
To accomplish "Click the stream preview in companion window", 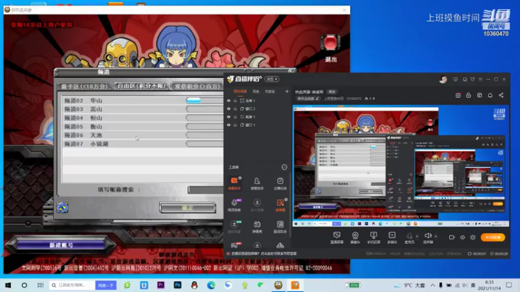I will (401, 166).
